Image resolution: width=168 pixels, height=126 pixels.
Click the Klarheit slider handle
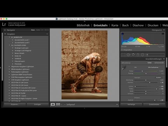[155, 100]
